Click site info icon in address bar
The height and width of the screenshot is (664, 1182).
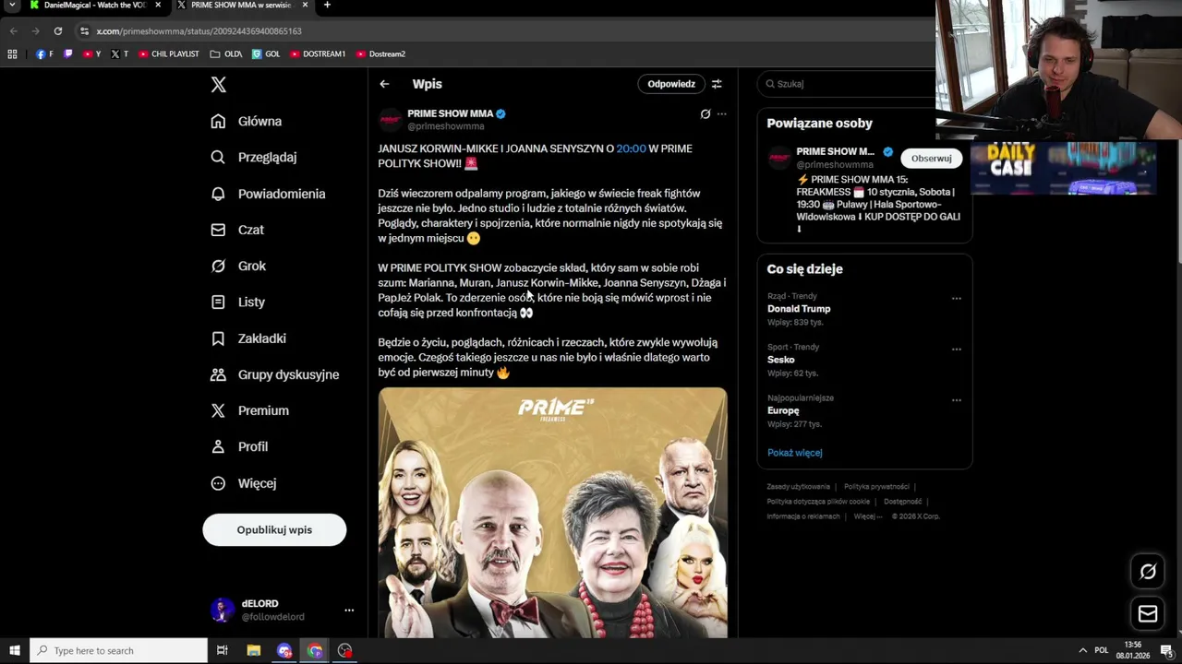pyautogui.click(x=84, y=31)
